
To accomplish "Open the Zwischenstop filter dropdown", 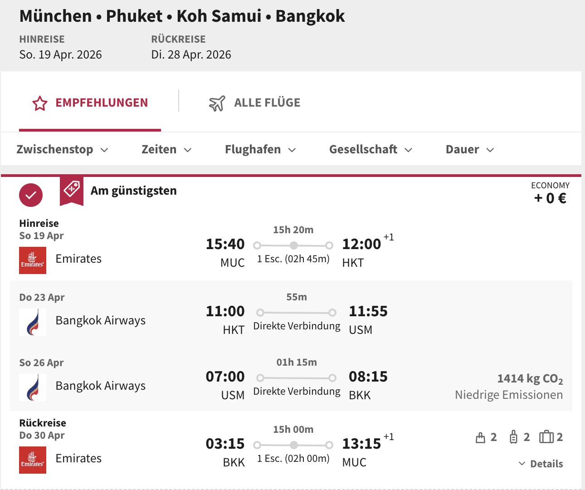I will click(x=63, y=149).
